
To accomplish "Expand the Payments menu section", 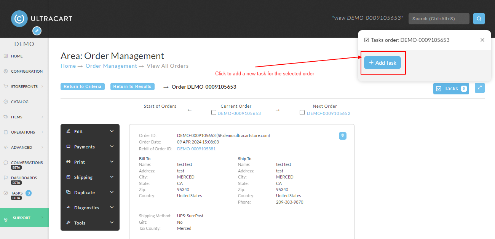I will click(x=90, y=147).
